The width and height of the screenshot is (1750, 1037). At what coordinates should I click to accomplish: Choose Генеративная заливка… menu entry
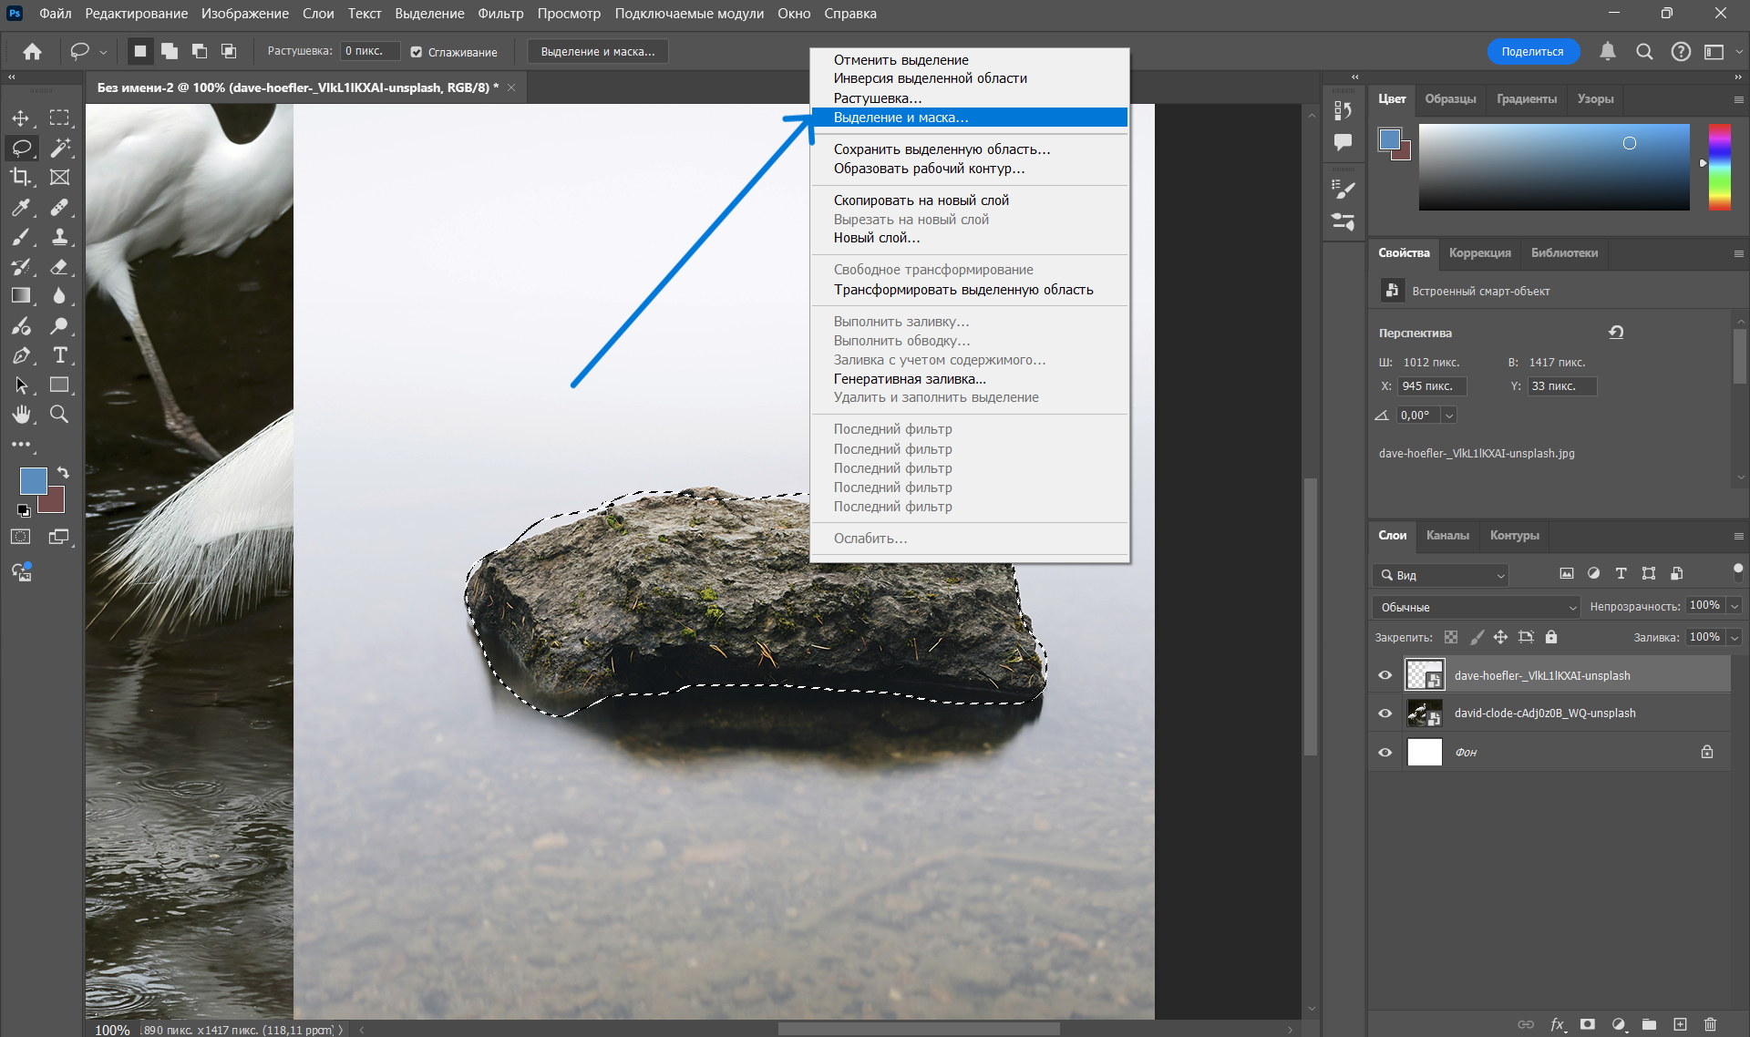[x=969, y=379]
